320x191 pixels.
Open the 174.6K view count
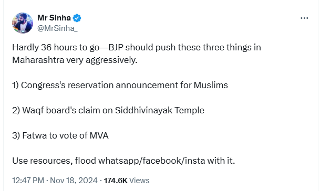tap(116, 181)
